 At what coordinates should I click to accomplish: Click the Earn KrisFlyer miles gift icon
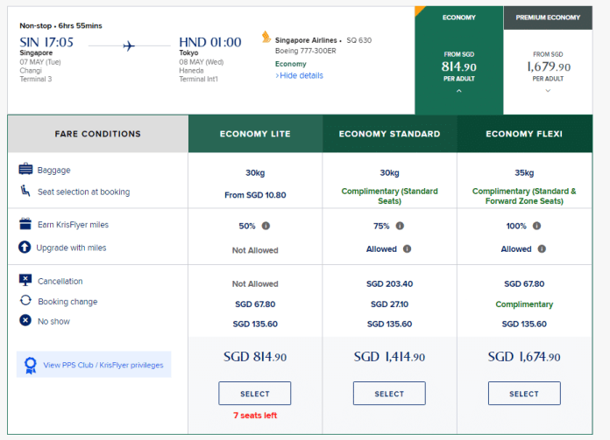coord(25,224)
